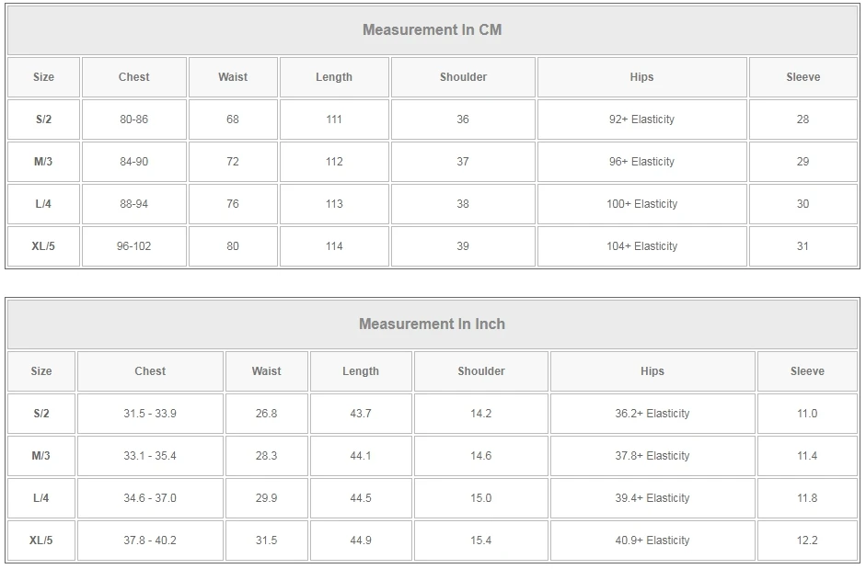The image size is (866, 569).
Task: Select the Chest header in CM table
Action: pos(134,77)
